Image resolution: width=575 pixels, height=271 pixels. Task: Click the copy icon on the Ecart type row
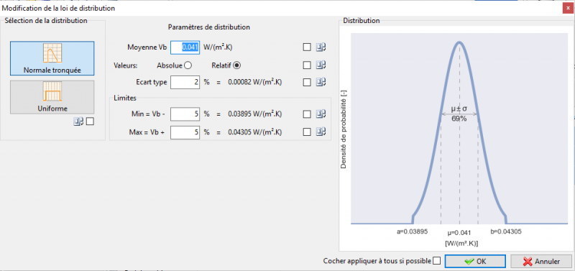pos(321,83)
